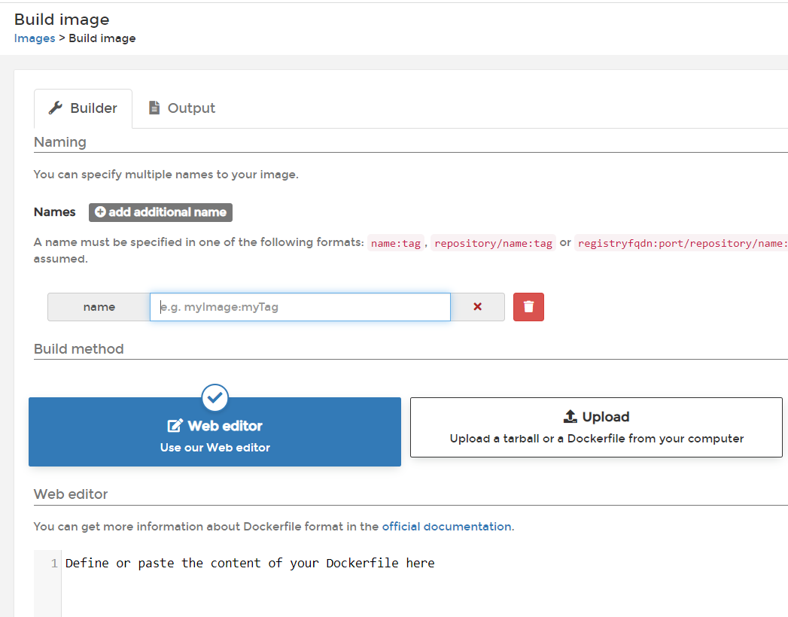The height and width of the screenshot is (617, 788).
Task: Click the plus icon beside add additional name
Action: [x=100, y=212]
